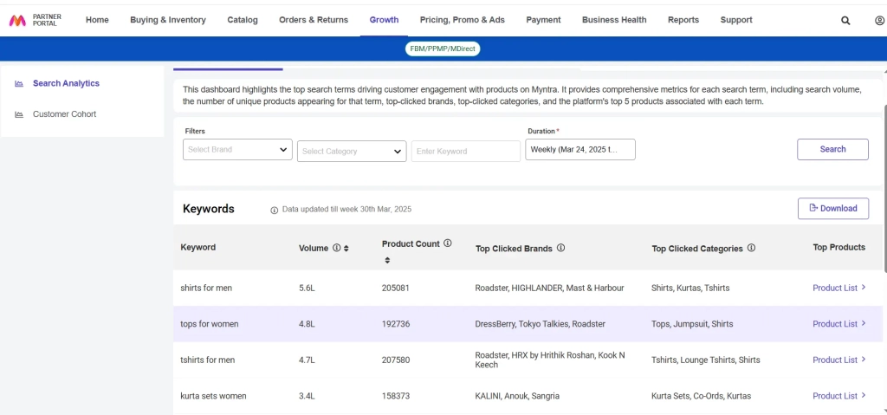Click the Top Clicked Categories info icon

click(x=751, y=248)
